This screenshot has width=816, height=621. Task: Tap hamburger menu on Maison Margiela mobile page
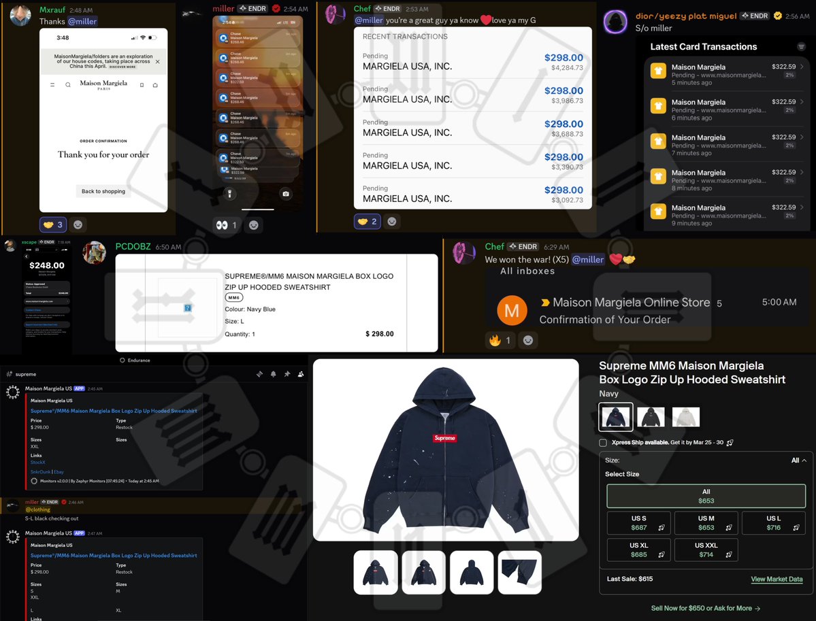pos(52,85)
